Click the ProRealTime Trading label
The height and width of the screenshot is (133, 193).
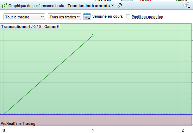click(x=18, y=123)
